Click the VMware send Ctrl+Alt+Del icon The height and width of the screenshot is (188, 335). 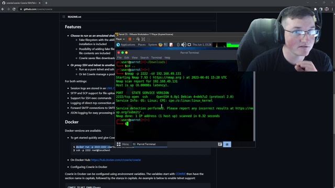point(138,39)
